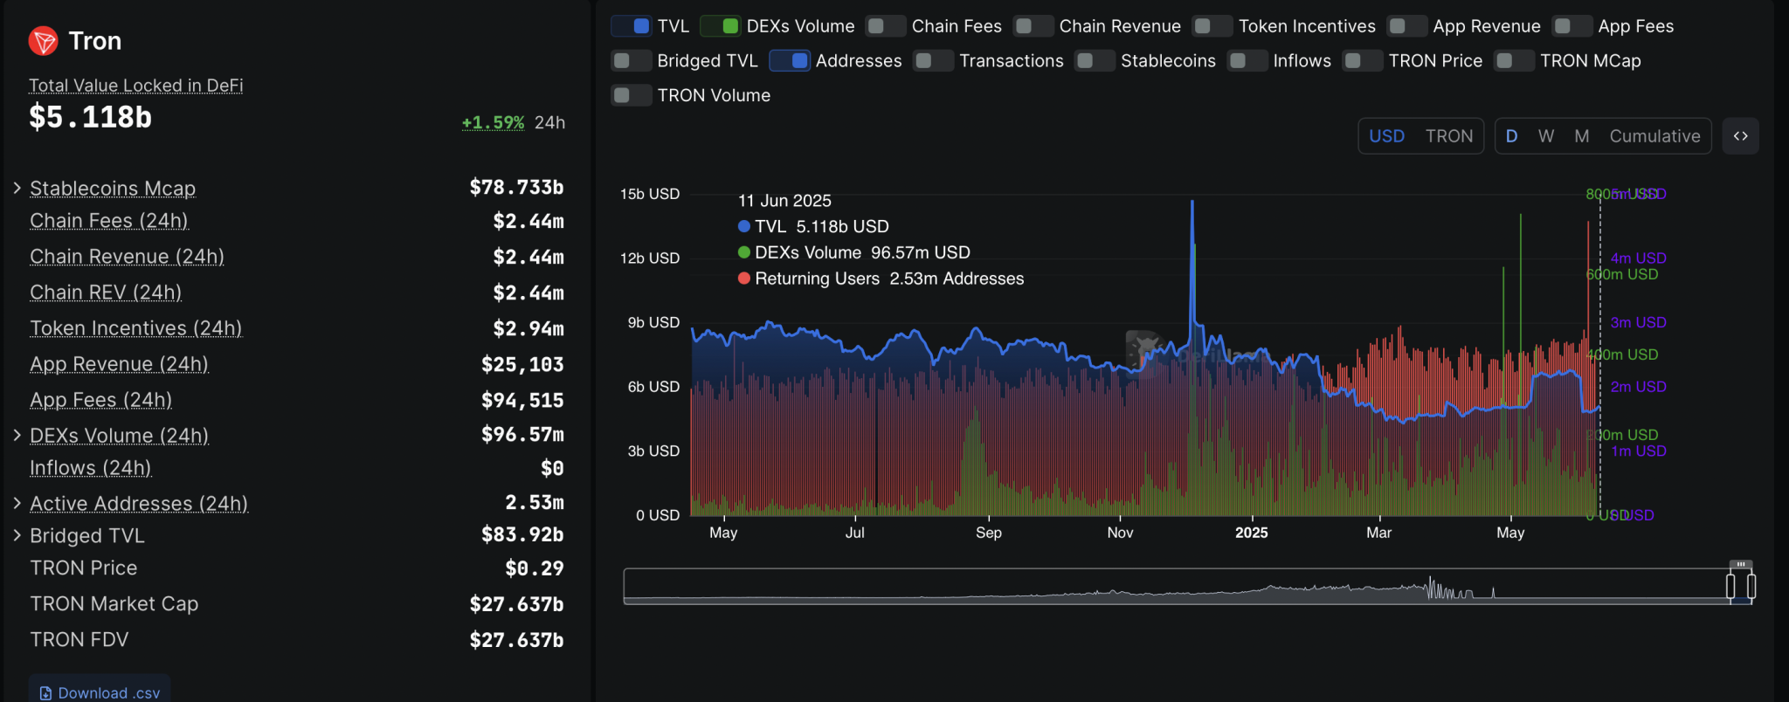Image resolution: width=1789 pixels, height=702 pixels.
Task: Click left handle of chart range slider
Action: click(x=1730, y=586)
